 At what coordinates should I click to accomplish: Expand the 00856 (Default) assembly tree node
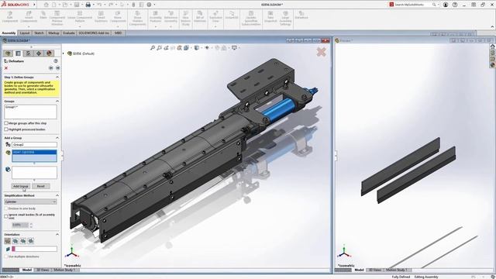64,53
